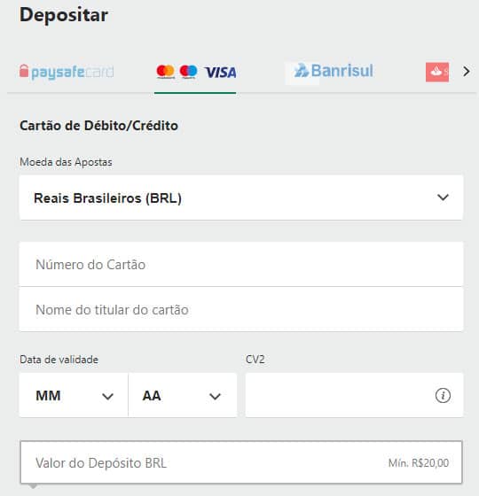Open the AA year dropdown
479x496 pixels.
tap(183, 395)
